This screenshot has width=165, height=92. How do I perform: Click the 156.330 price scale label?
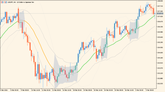tap(160, 27)
